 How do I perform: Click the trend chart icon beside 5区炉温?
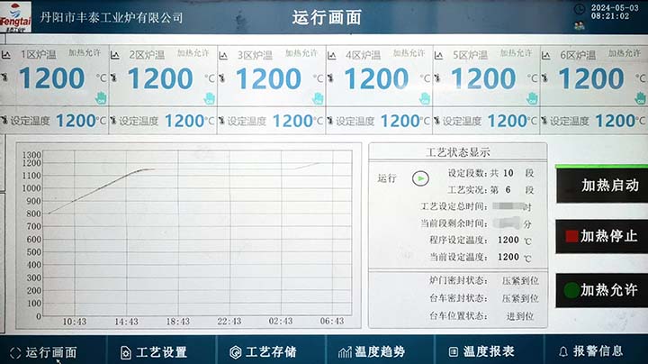[x=438, y=55]
